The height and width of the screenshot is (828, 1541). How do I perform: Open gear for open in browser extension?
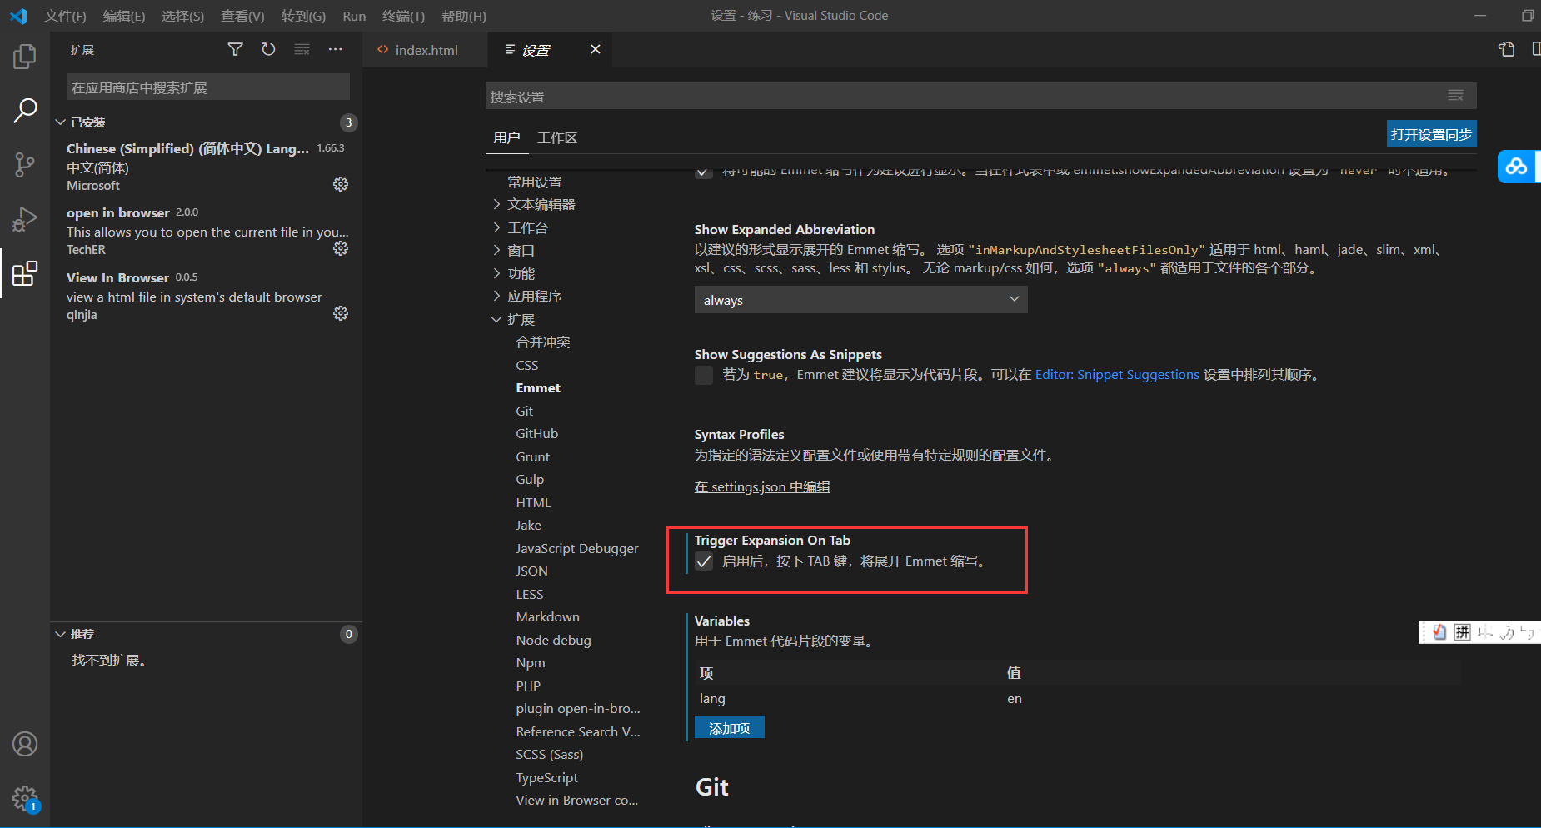tap(341, 248)
